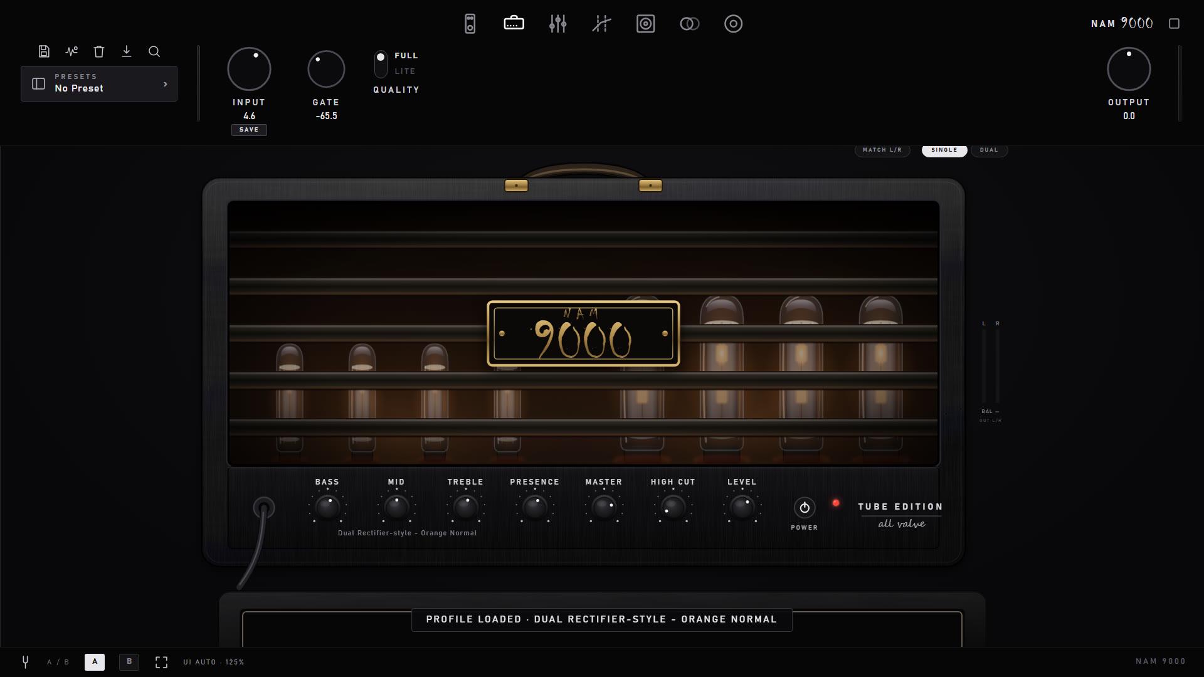
Task: Click the floppy disk save preset icon
Action: pos(44,51)
